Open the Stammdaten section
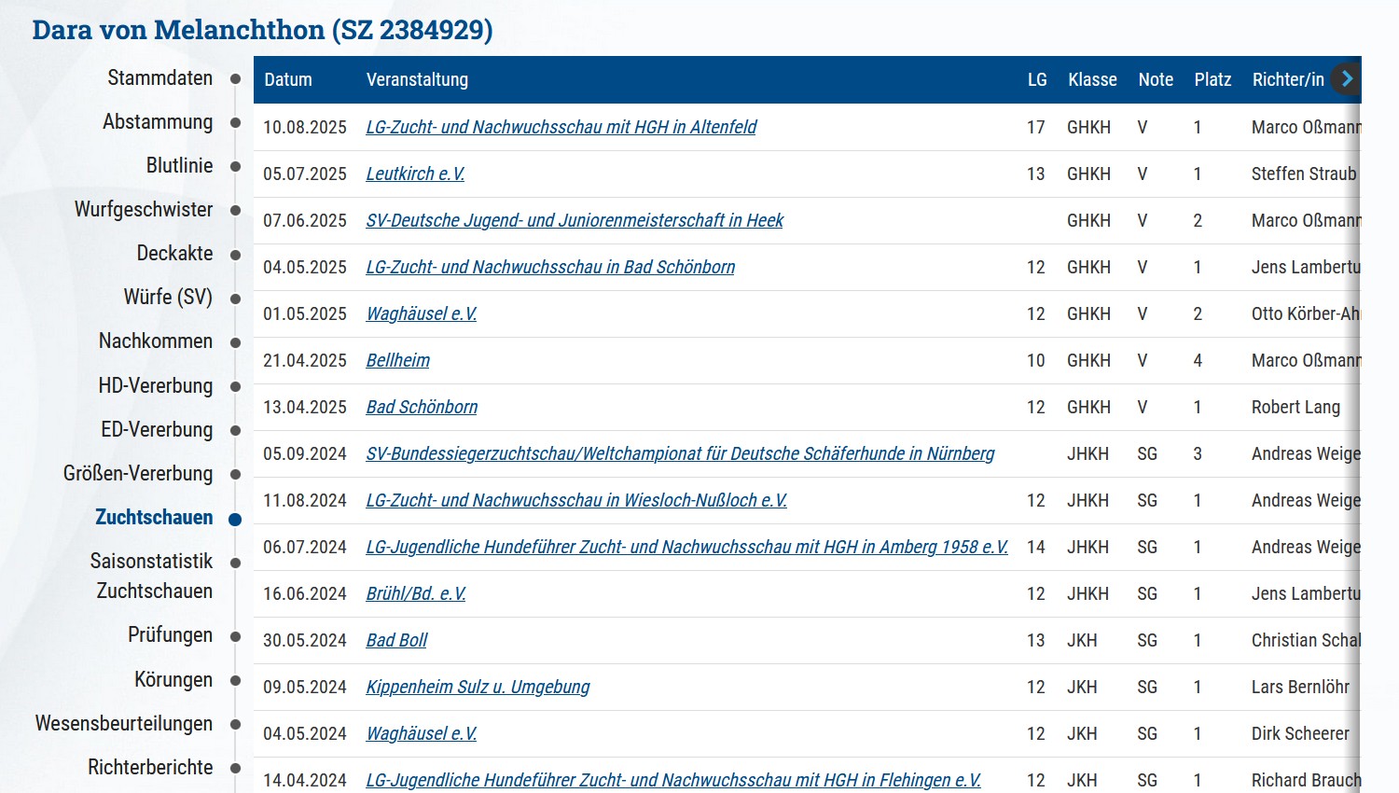The image size is (1399, 793). click(x=159, y=78)
